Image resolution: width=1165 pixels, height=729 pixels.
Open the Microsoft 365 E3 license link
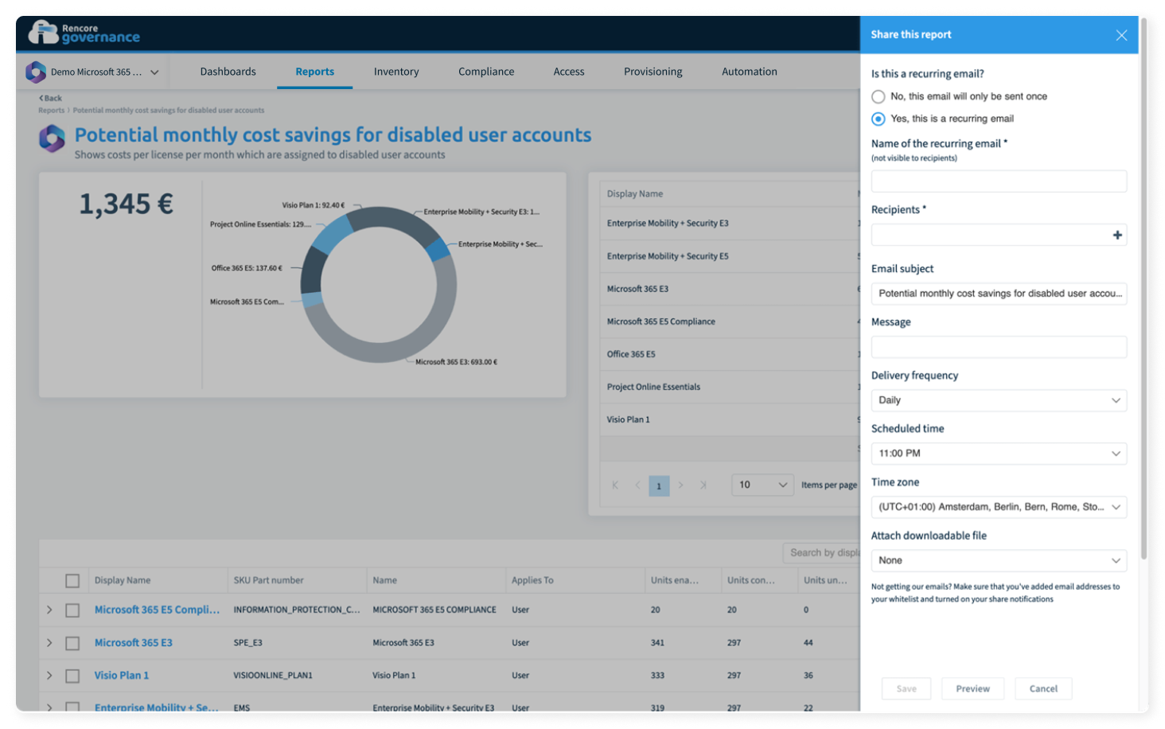(134, 642)
